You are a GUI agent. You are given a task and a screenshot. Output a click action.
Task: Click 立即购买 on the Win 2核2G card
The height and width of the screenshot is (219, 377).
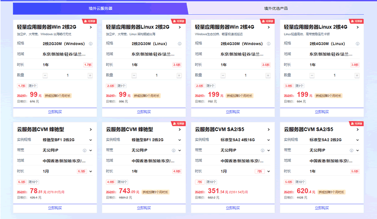[x=55, y=112]
